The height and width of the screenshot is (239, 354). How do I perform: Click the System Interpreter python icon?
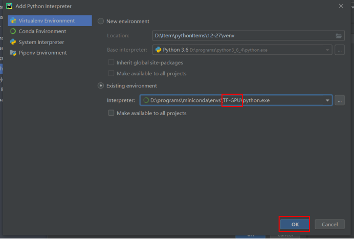pos(13,42)
